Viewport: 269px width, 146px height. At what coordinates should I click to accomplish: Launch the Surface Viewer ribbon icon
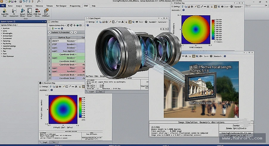click(29, 13)
